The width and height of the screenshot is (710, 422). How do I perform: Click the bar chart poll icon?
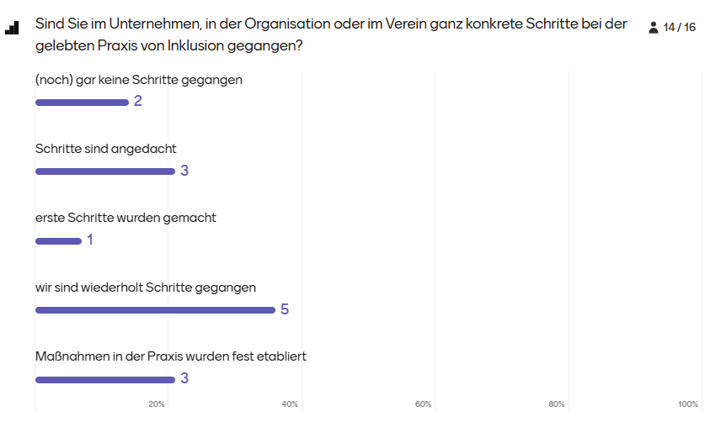pyautogui.click(x=12, y=28)
